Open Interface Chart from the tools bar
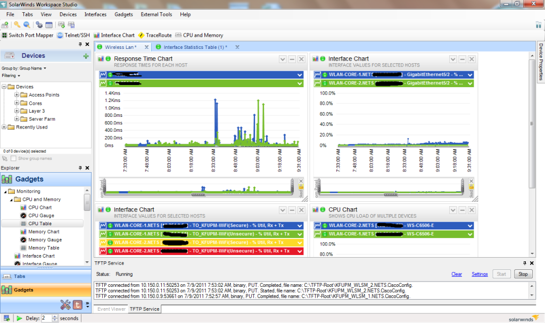 pos(114,35)
